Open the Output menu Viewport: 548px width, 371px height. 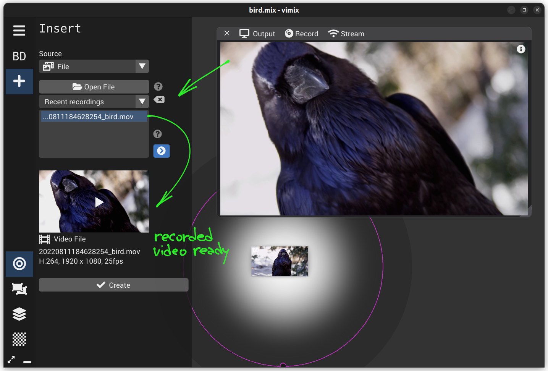point(257,34)
